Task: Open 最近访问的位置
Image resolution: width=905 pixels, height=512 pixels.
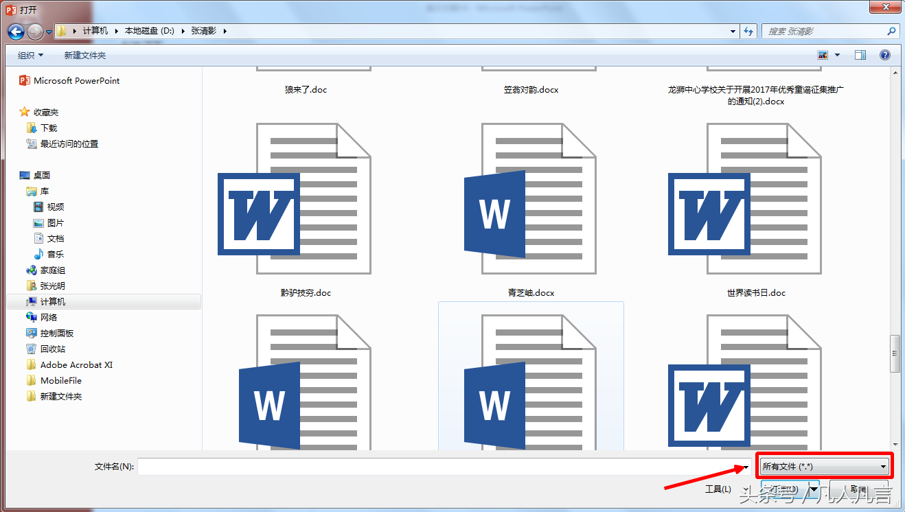Action: click(x=62, y=143)
